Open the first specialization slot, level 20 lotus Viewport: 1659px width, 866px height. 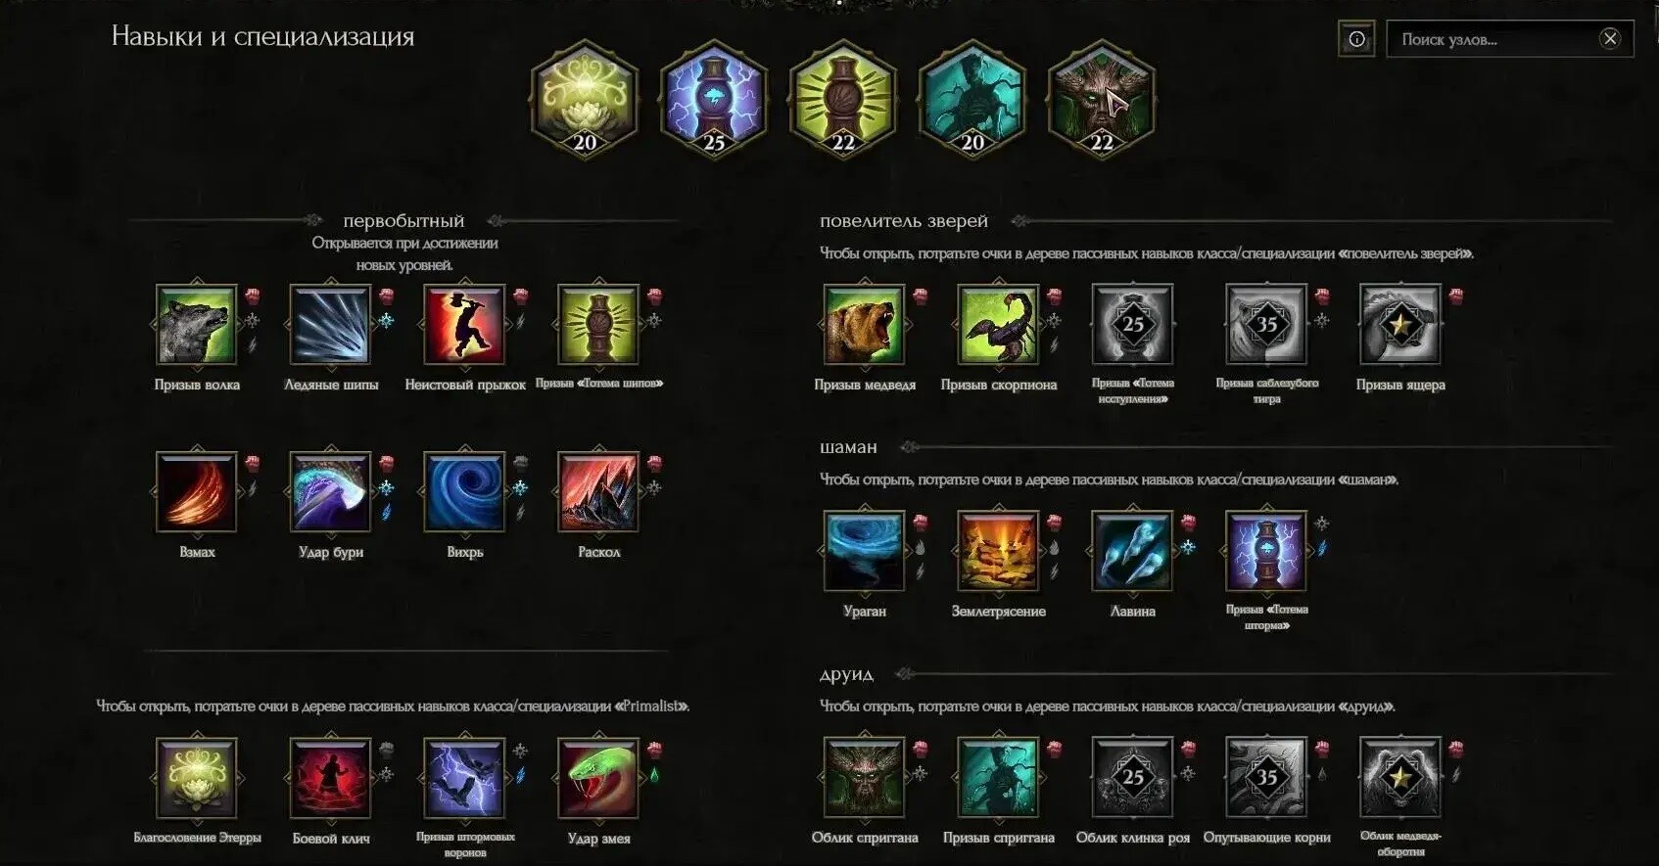pos(585,99)
